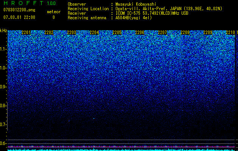Click the 2210 time marker
The height and width of the screenshot is (151, 238).
coord(230,32)
